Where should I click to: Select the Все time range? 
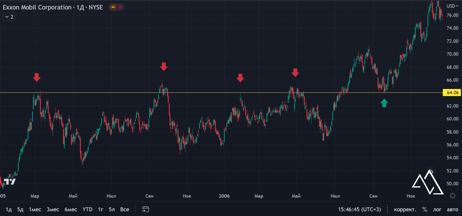(125, 209)
